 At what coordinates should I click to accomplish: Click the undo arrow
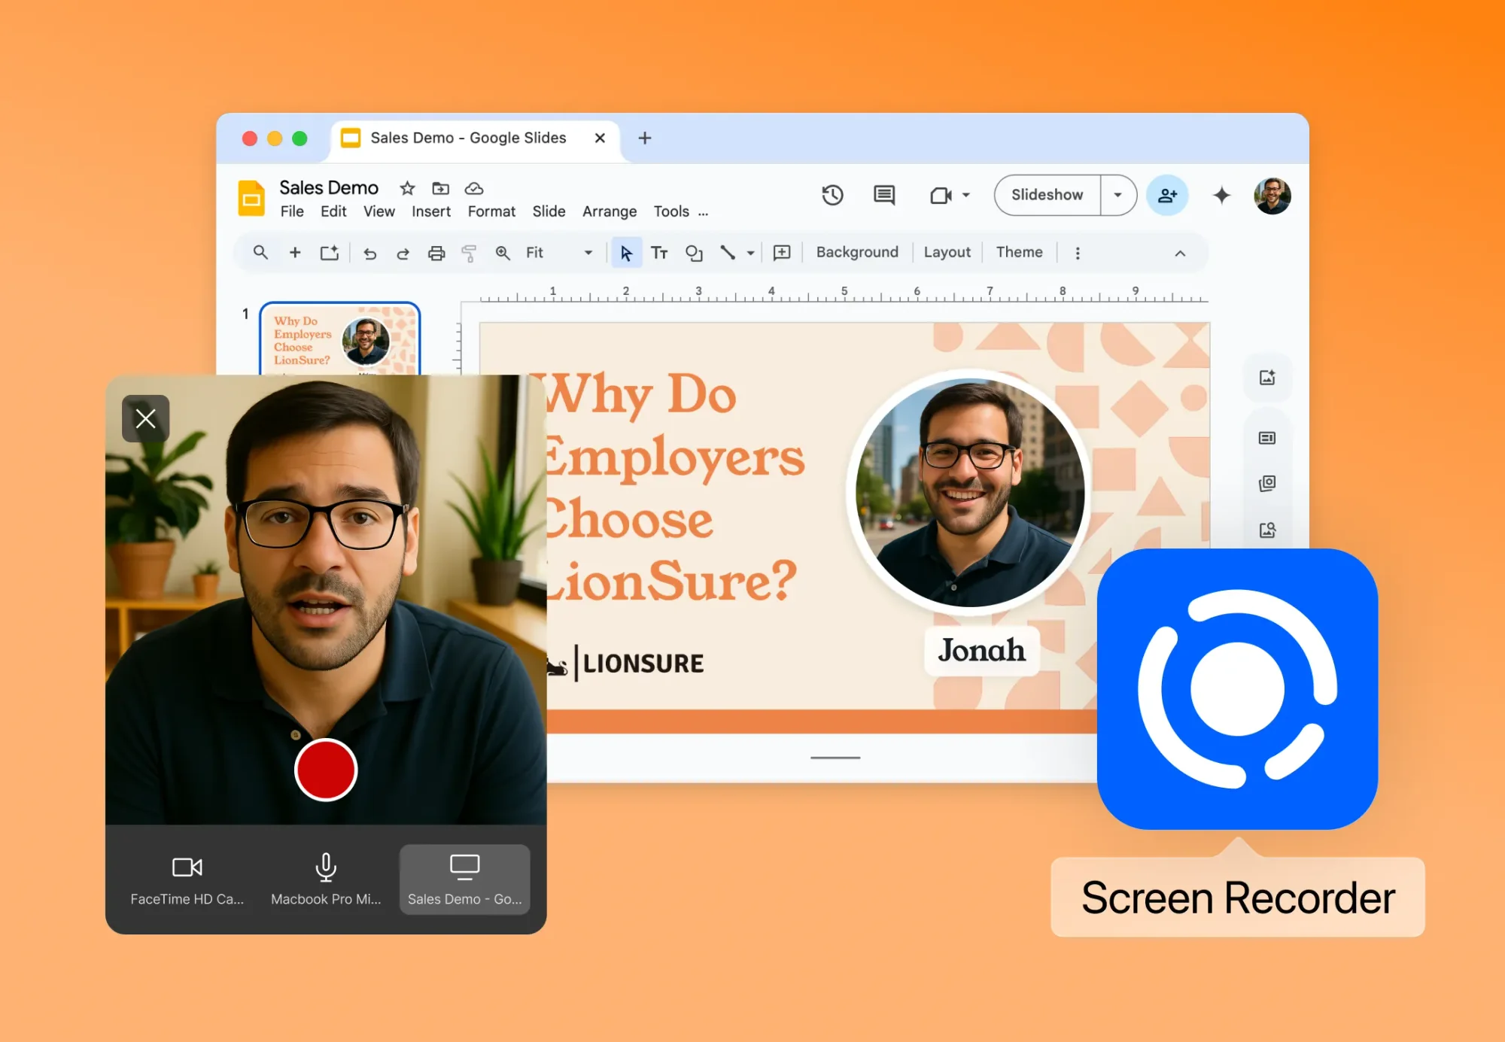(369, 253)
